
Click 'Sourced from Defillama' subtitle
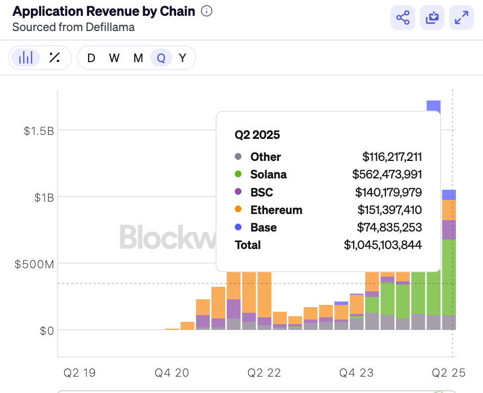point(73,27)
